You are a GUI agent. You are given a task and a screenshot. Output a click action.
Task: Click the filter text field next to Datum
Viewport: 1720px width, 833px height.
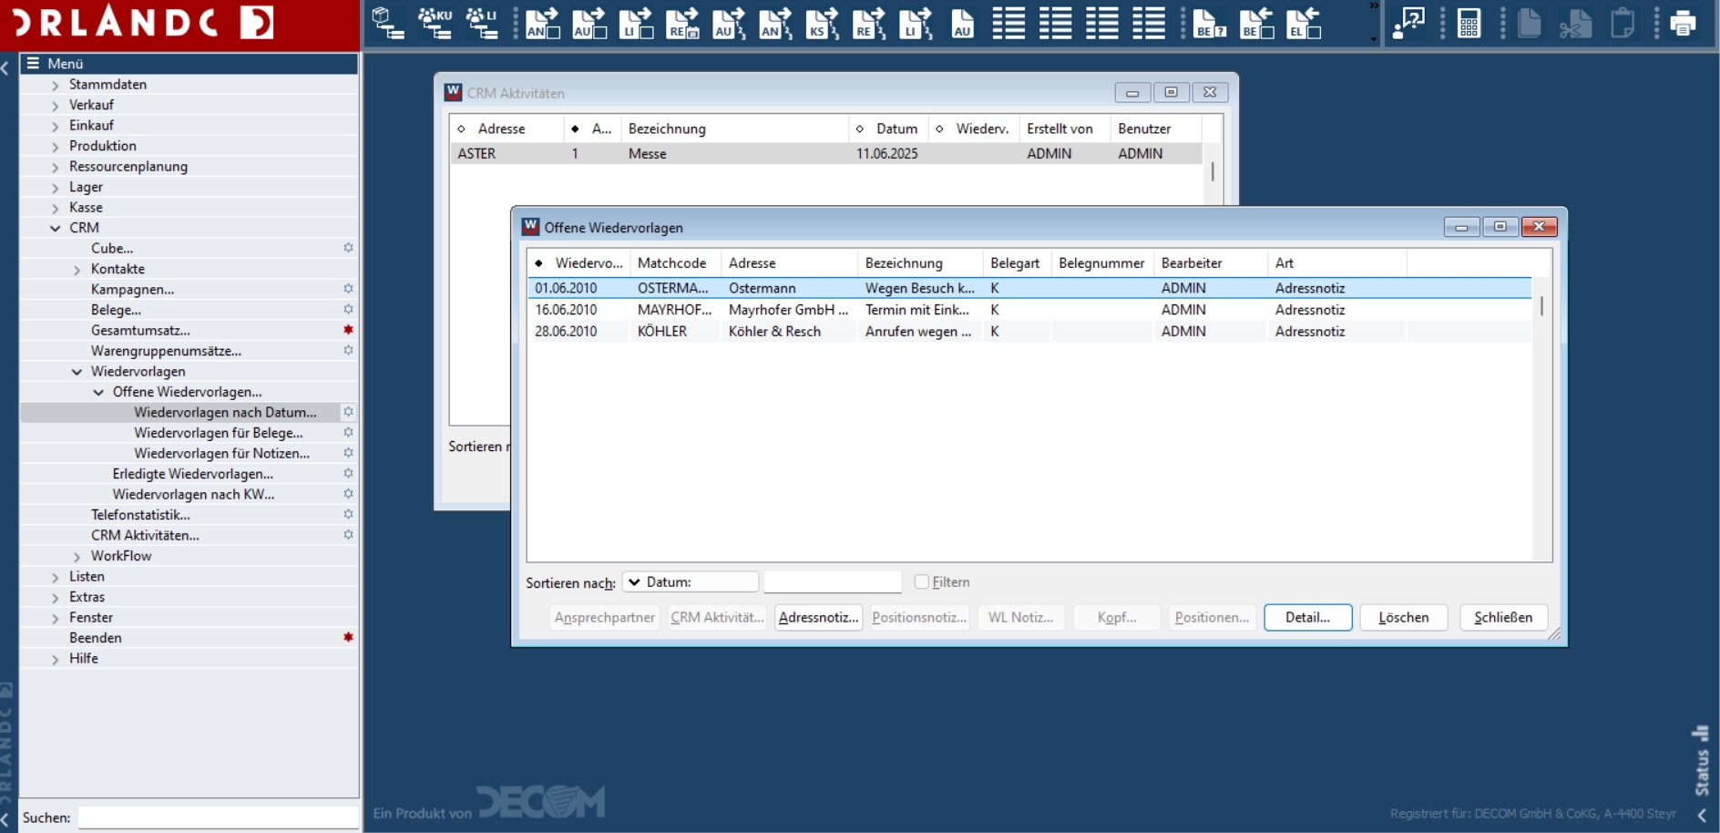click(833, 581)
